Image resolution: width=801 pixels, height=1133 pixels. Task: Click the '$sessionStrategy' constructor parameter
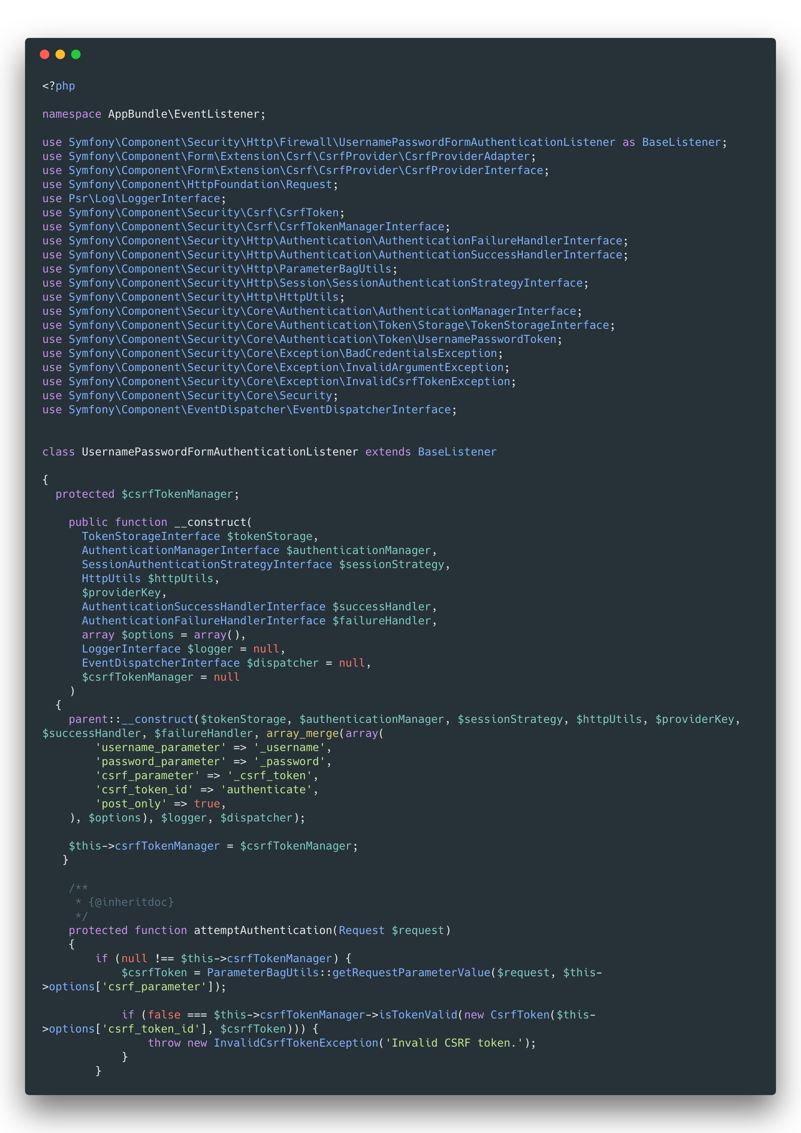click(392, 565)
